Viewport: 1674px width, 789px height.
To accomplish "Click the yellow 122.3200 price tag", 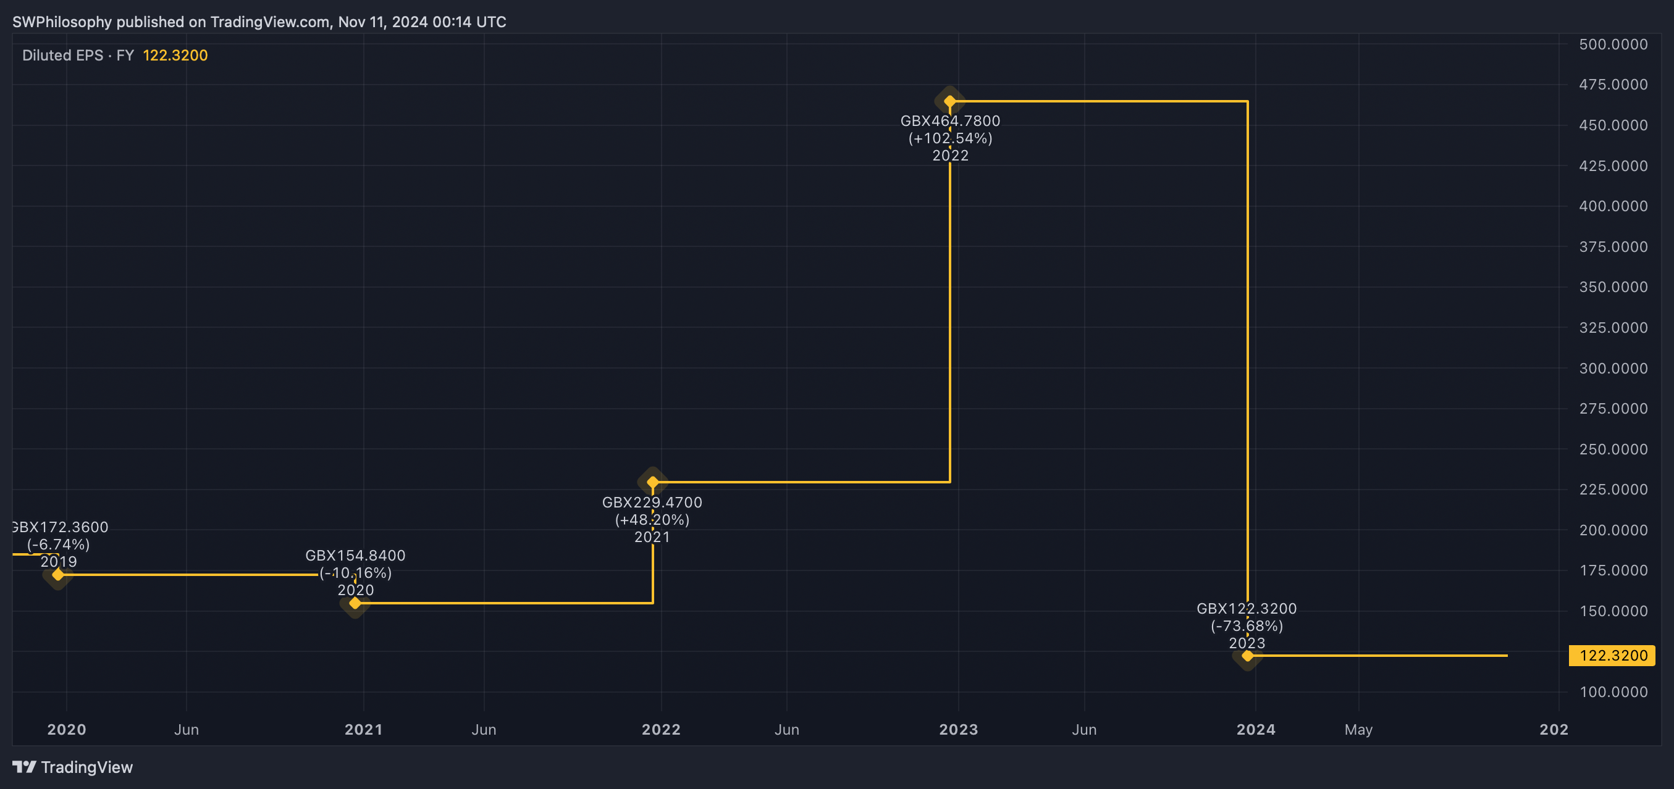I will tap(1612, 655).
